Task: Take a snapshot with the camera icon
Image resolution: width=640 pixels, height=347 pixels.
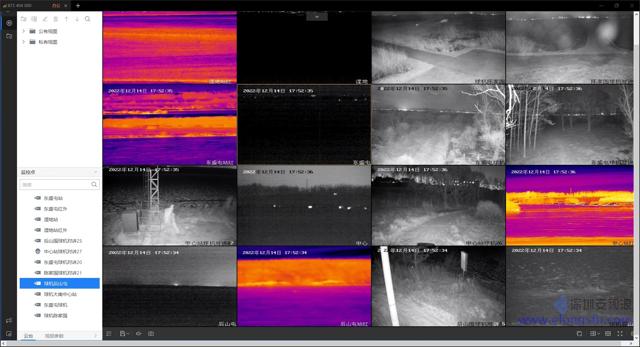Action: click(x=151, y=334)
